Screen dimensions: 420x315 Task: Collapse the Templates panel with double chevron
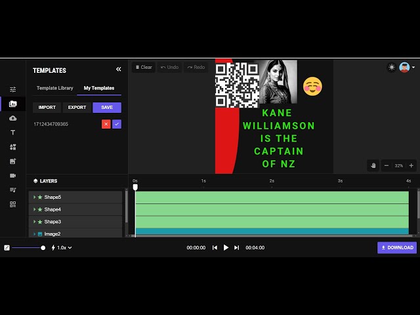coord(119,70)
